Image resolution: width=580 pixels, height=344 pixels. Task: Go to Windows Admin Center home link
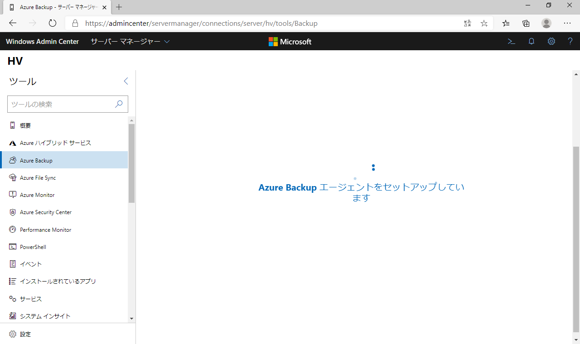[x=42, y=41]
